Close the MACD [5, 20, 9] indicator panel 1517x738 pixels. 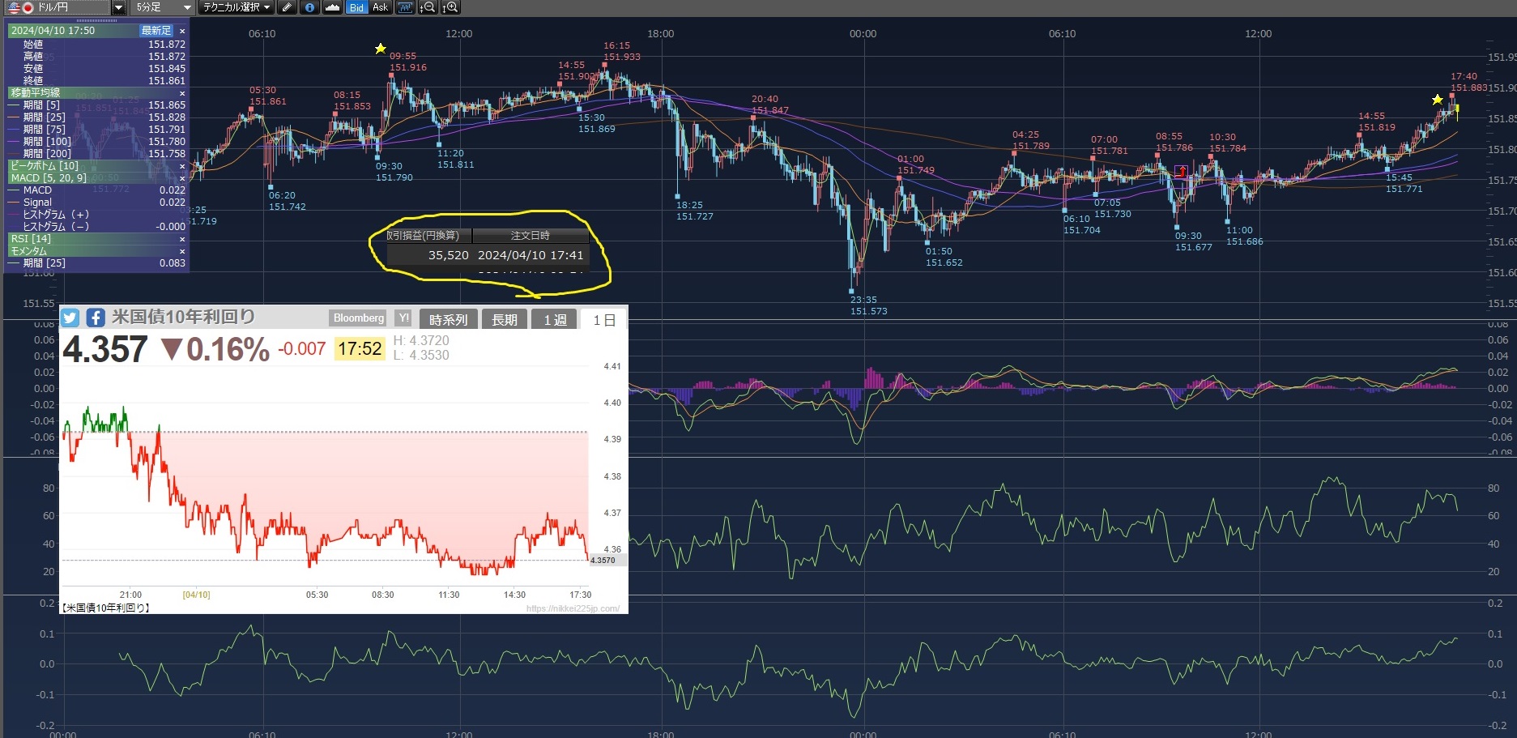click(x=182, y=178)
